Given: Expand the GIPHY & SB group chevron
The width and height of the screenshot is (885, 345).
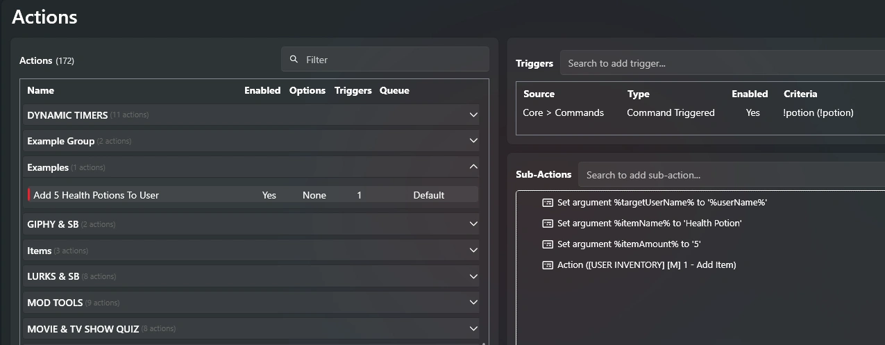Looking at the screenshot, I should pyautogui.click(x=473, y=224).
